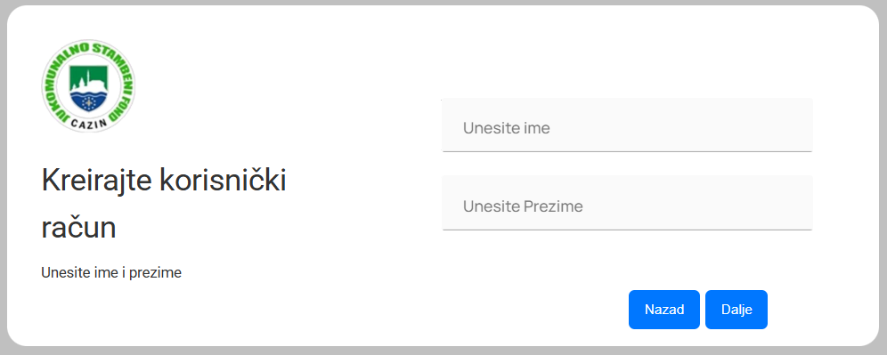Click the Nazad button
This screenshot has height=355, width=887.
click(x=664, y=310)
